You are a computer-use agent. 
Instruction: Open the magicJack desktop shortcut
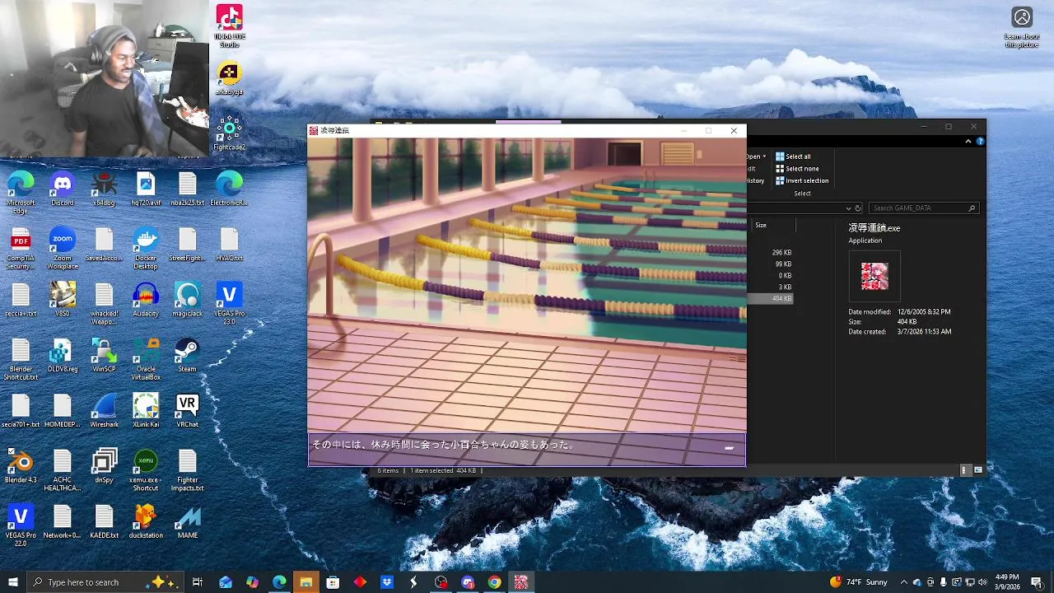[187, 300]
